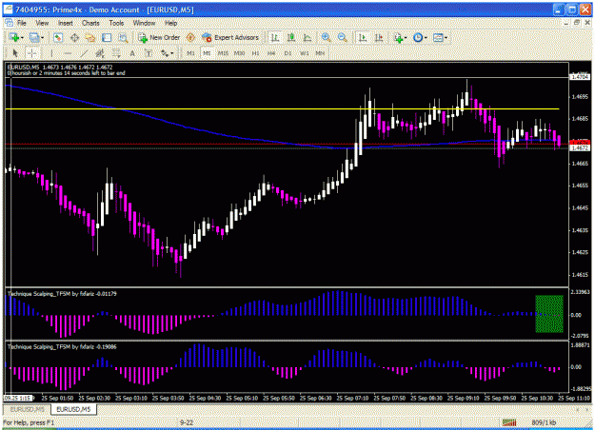
Task: Switch chart to Candlesticks mode
Action: click(291, 37)
